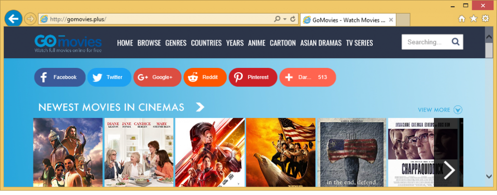Open the TV SERIES menu item
The image size is (497, 195).
pyautogui.click(x=360, y=43)
